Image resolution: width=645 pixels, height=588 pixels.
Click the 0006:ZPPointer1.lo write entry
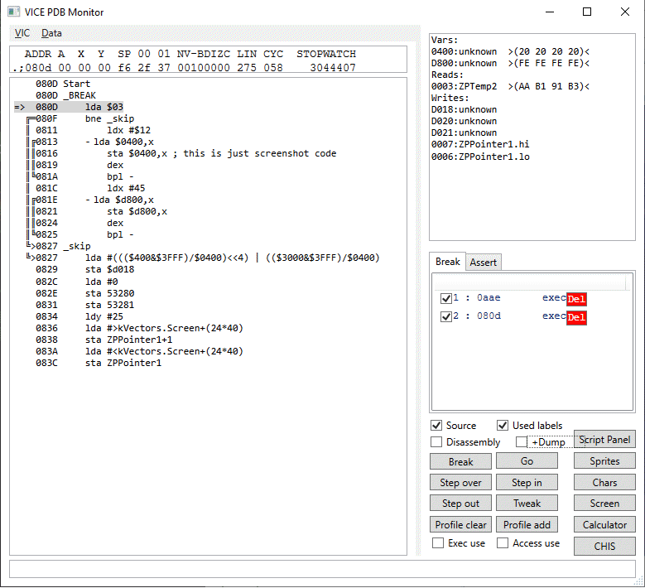480,157
